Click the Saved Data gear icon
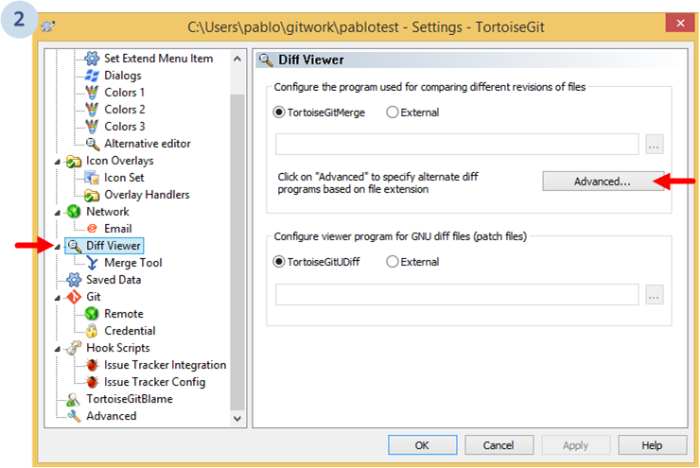The width and height of the screenshot is (700, 468). point(74,280)
